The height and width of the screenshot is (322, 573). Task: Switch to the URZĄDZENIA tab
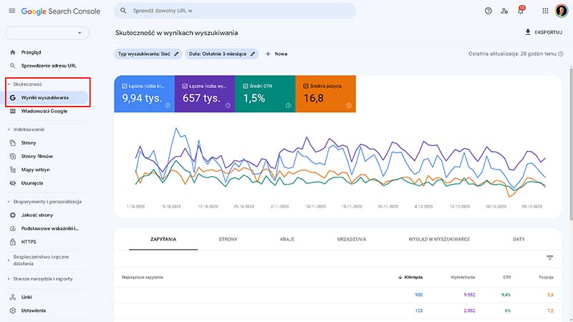coord(352,239)
